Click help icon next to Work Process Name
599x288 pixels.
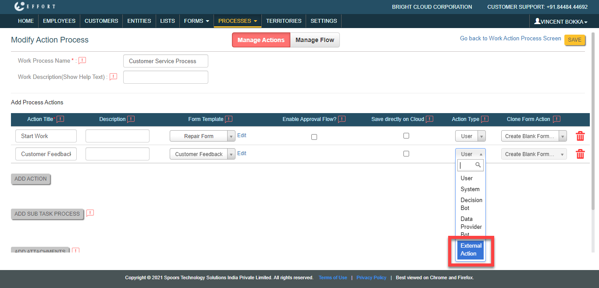coord(82,60)
